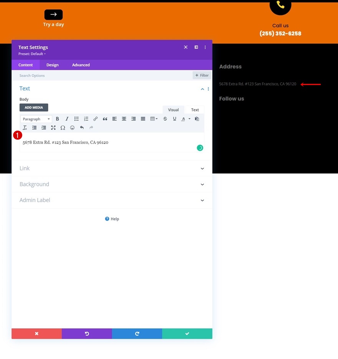
Task: Insert a numbered list
Action: 86,119
